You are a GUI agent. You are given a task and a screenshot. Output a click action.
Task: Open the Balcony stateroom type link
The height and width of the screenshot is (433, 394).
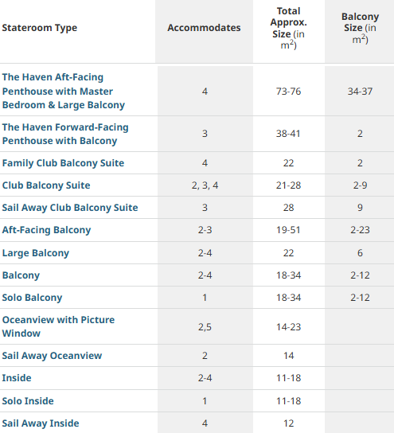coord(21,275)
